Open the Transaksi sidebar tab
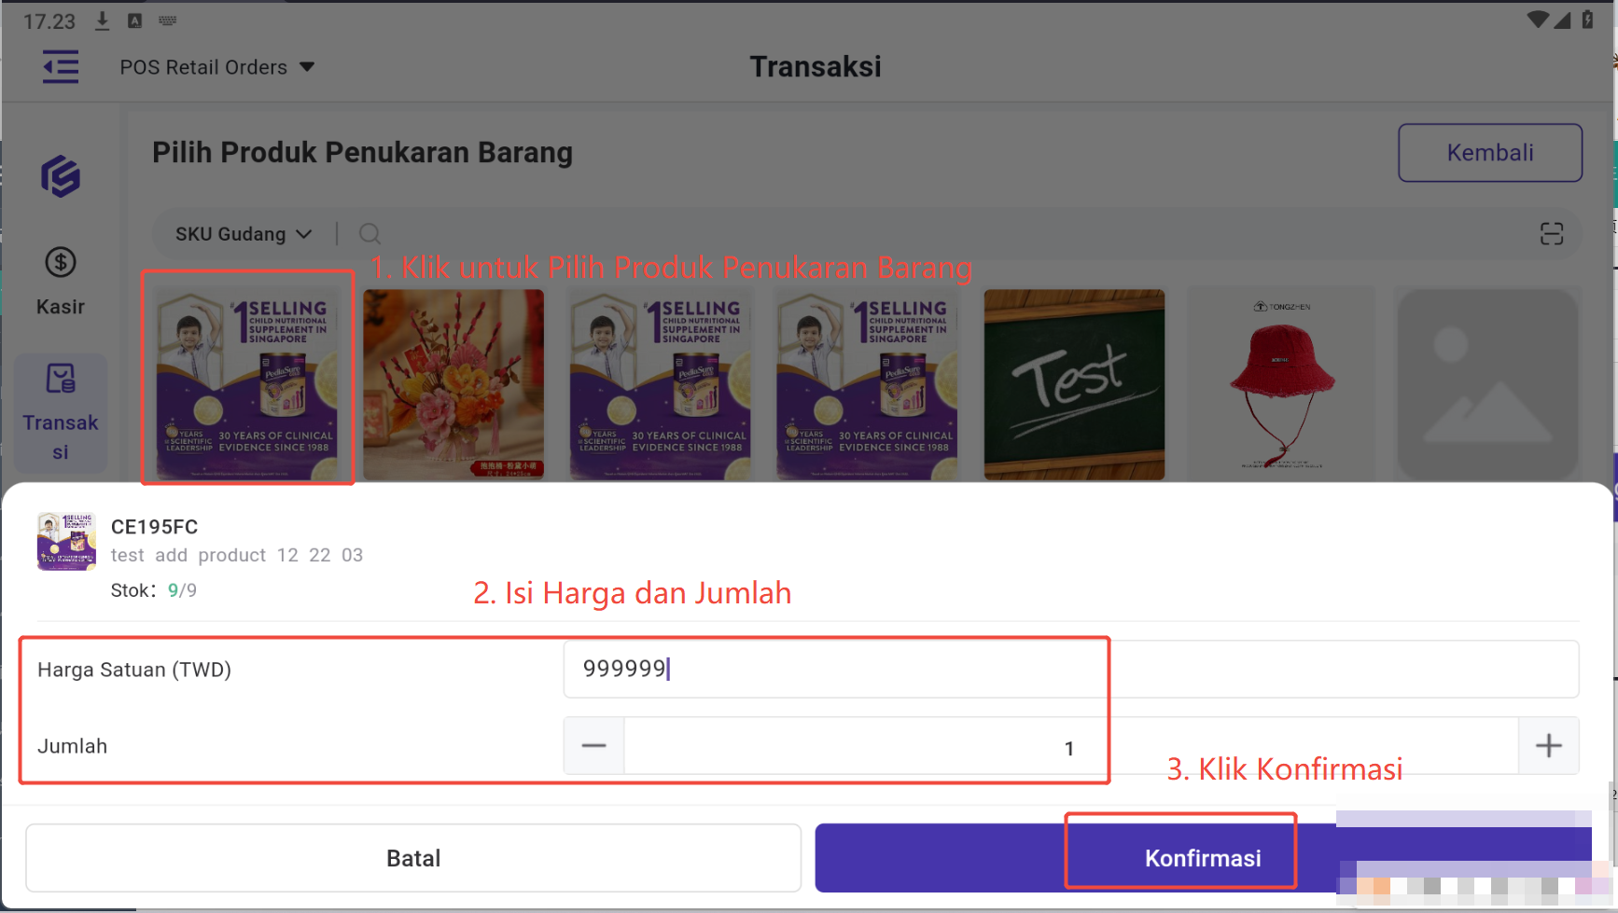Screen dimensions: 1618x913 point(61,412)
